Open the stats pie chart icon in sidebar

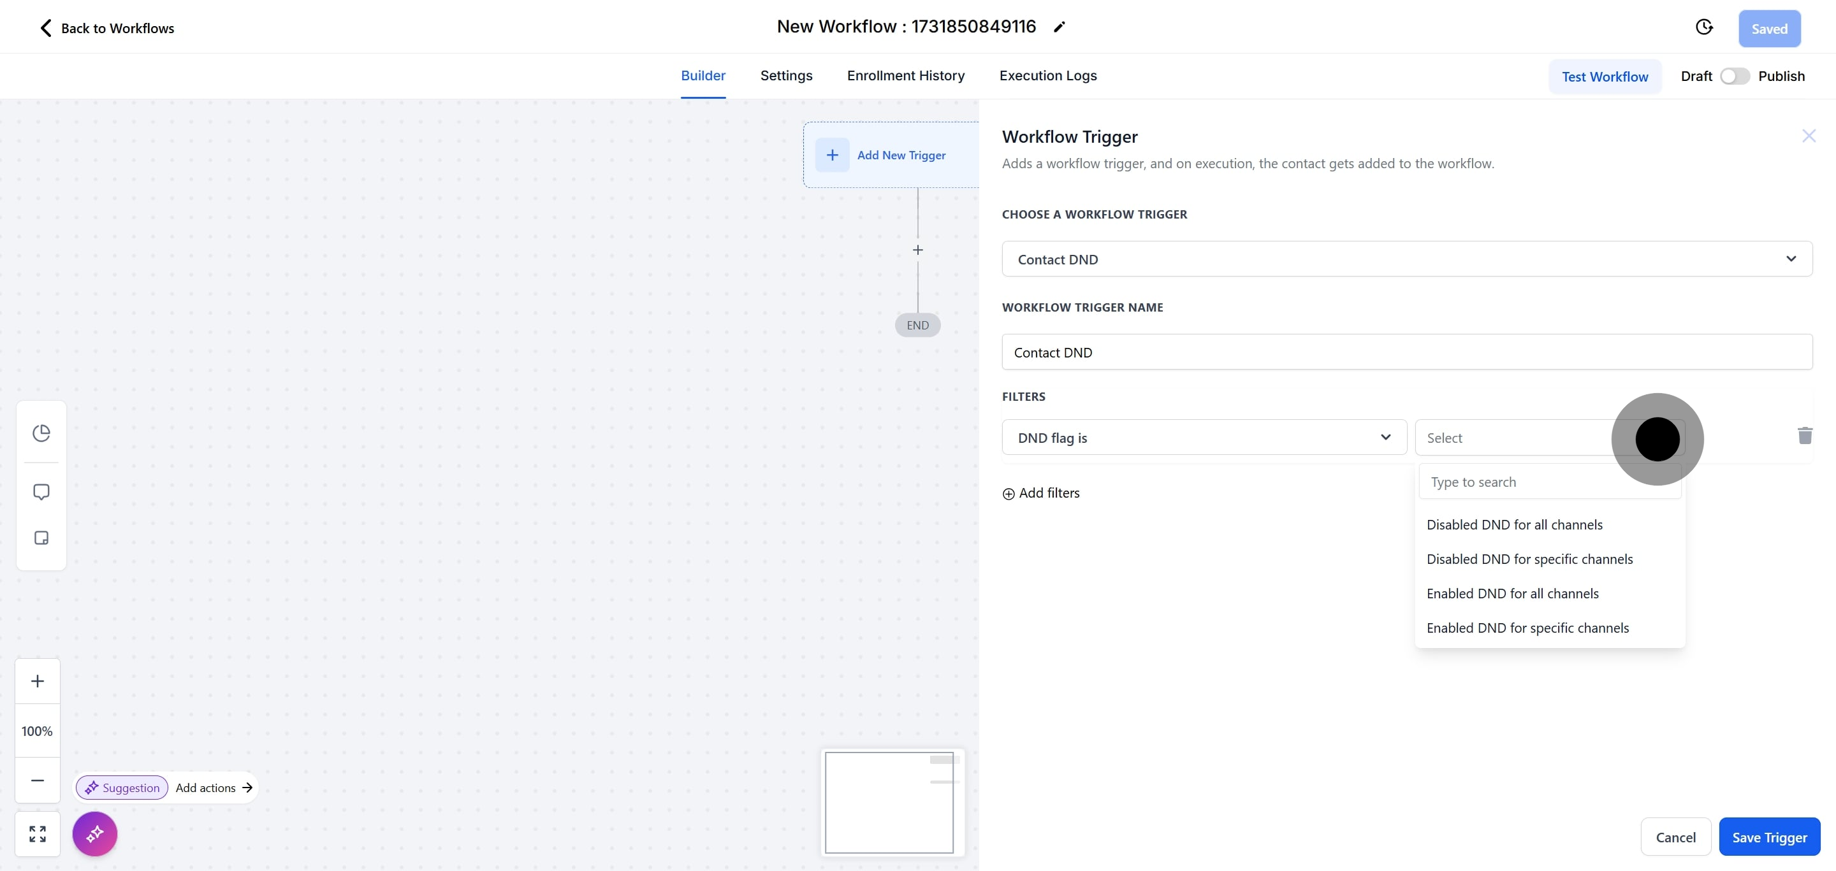click(x=41, y=433)
